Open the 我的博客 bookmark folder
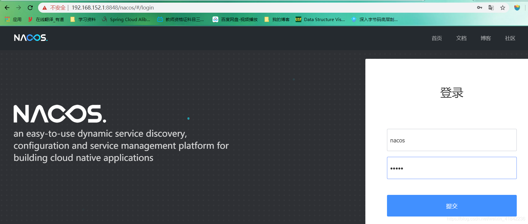528x224 pixels. 277,19
